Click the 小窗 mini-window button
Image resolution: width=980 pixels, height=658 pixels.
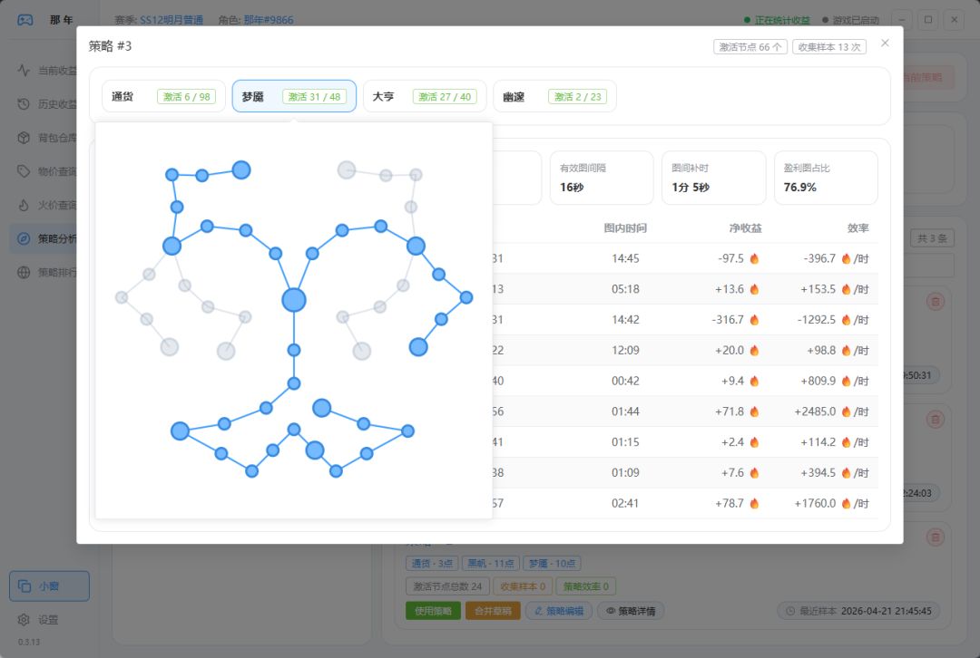50,586
